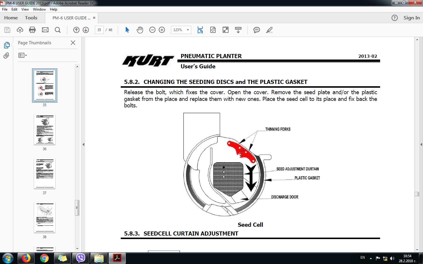
Task: Open the Edit menu
Action: point(14,9)
